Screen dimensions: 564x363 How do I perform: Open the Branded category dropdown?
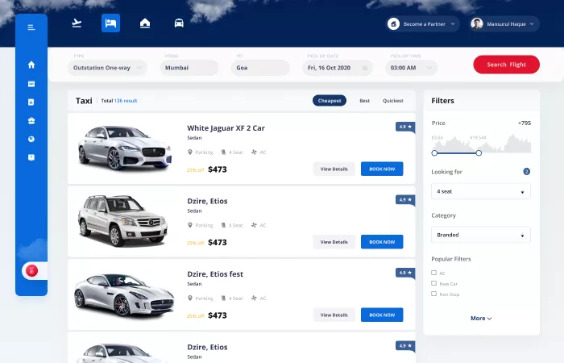[481, 236]
